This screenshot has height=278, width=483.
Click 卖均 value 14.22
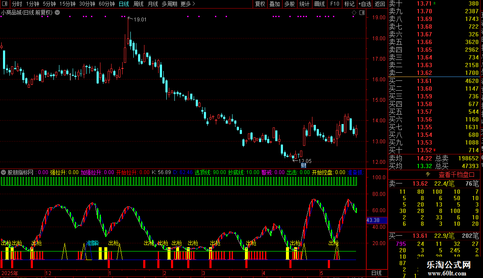coord(424,158)
